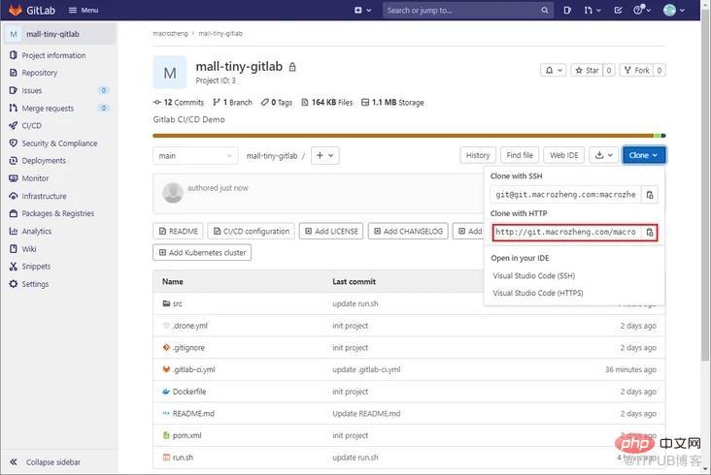Open 1.1 MB Storage link

(x=392, y=102)
